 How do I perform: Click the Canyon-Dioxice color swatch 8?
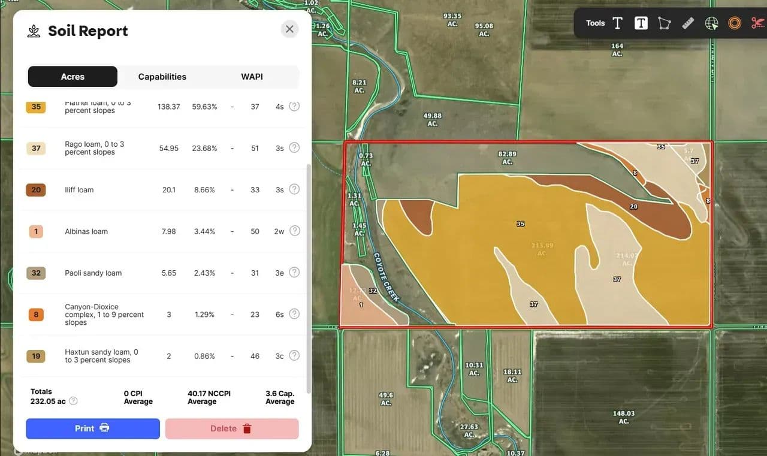tap(36, 314)
